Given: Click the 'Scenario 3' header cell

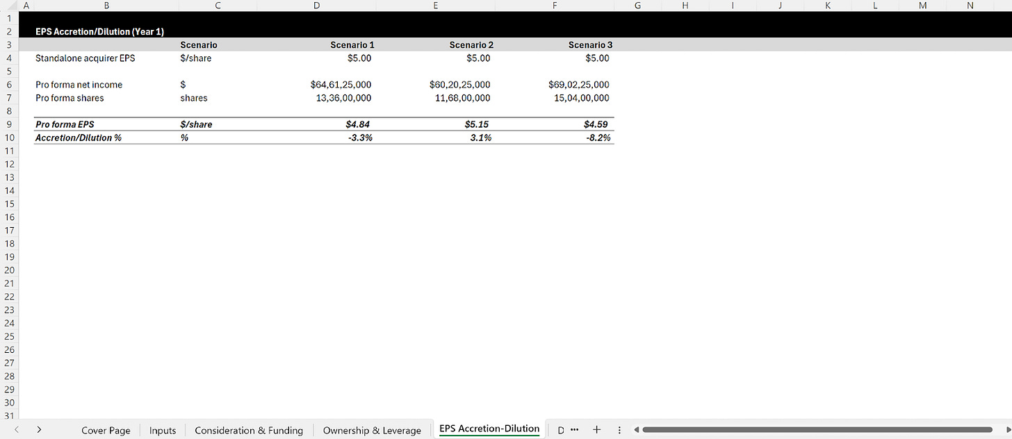Looking at the screenshot, I should (x=590, y=45).
